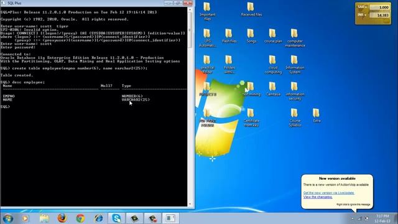Show hidden system tray icons

353,218
